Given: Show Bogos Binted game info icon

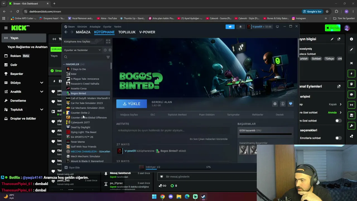Looking at the screenshot, I should pos(283,104).
